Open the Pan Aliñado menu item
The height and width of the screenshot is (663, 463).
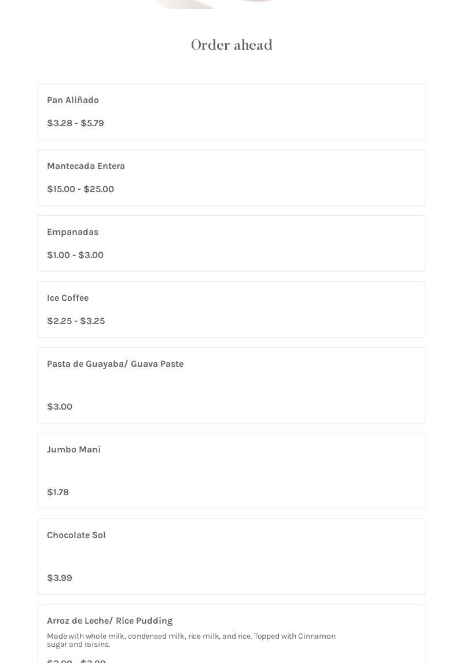click(73, 100)
